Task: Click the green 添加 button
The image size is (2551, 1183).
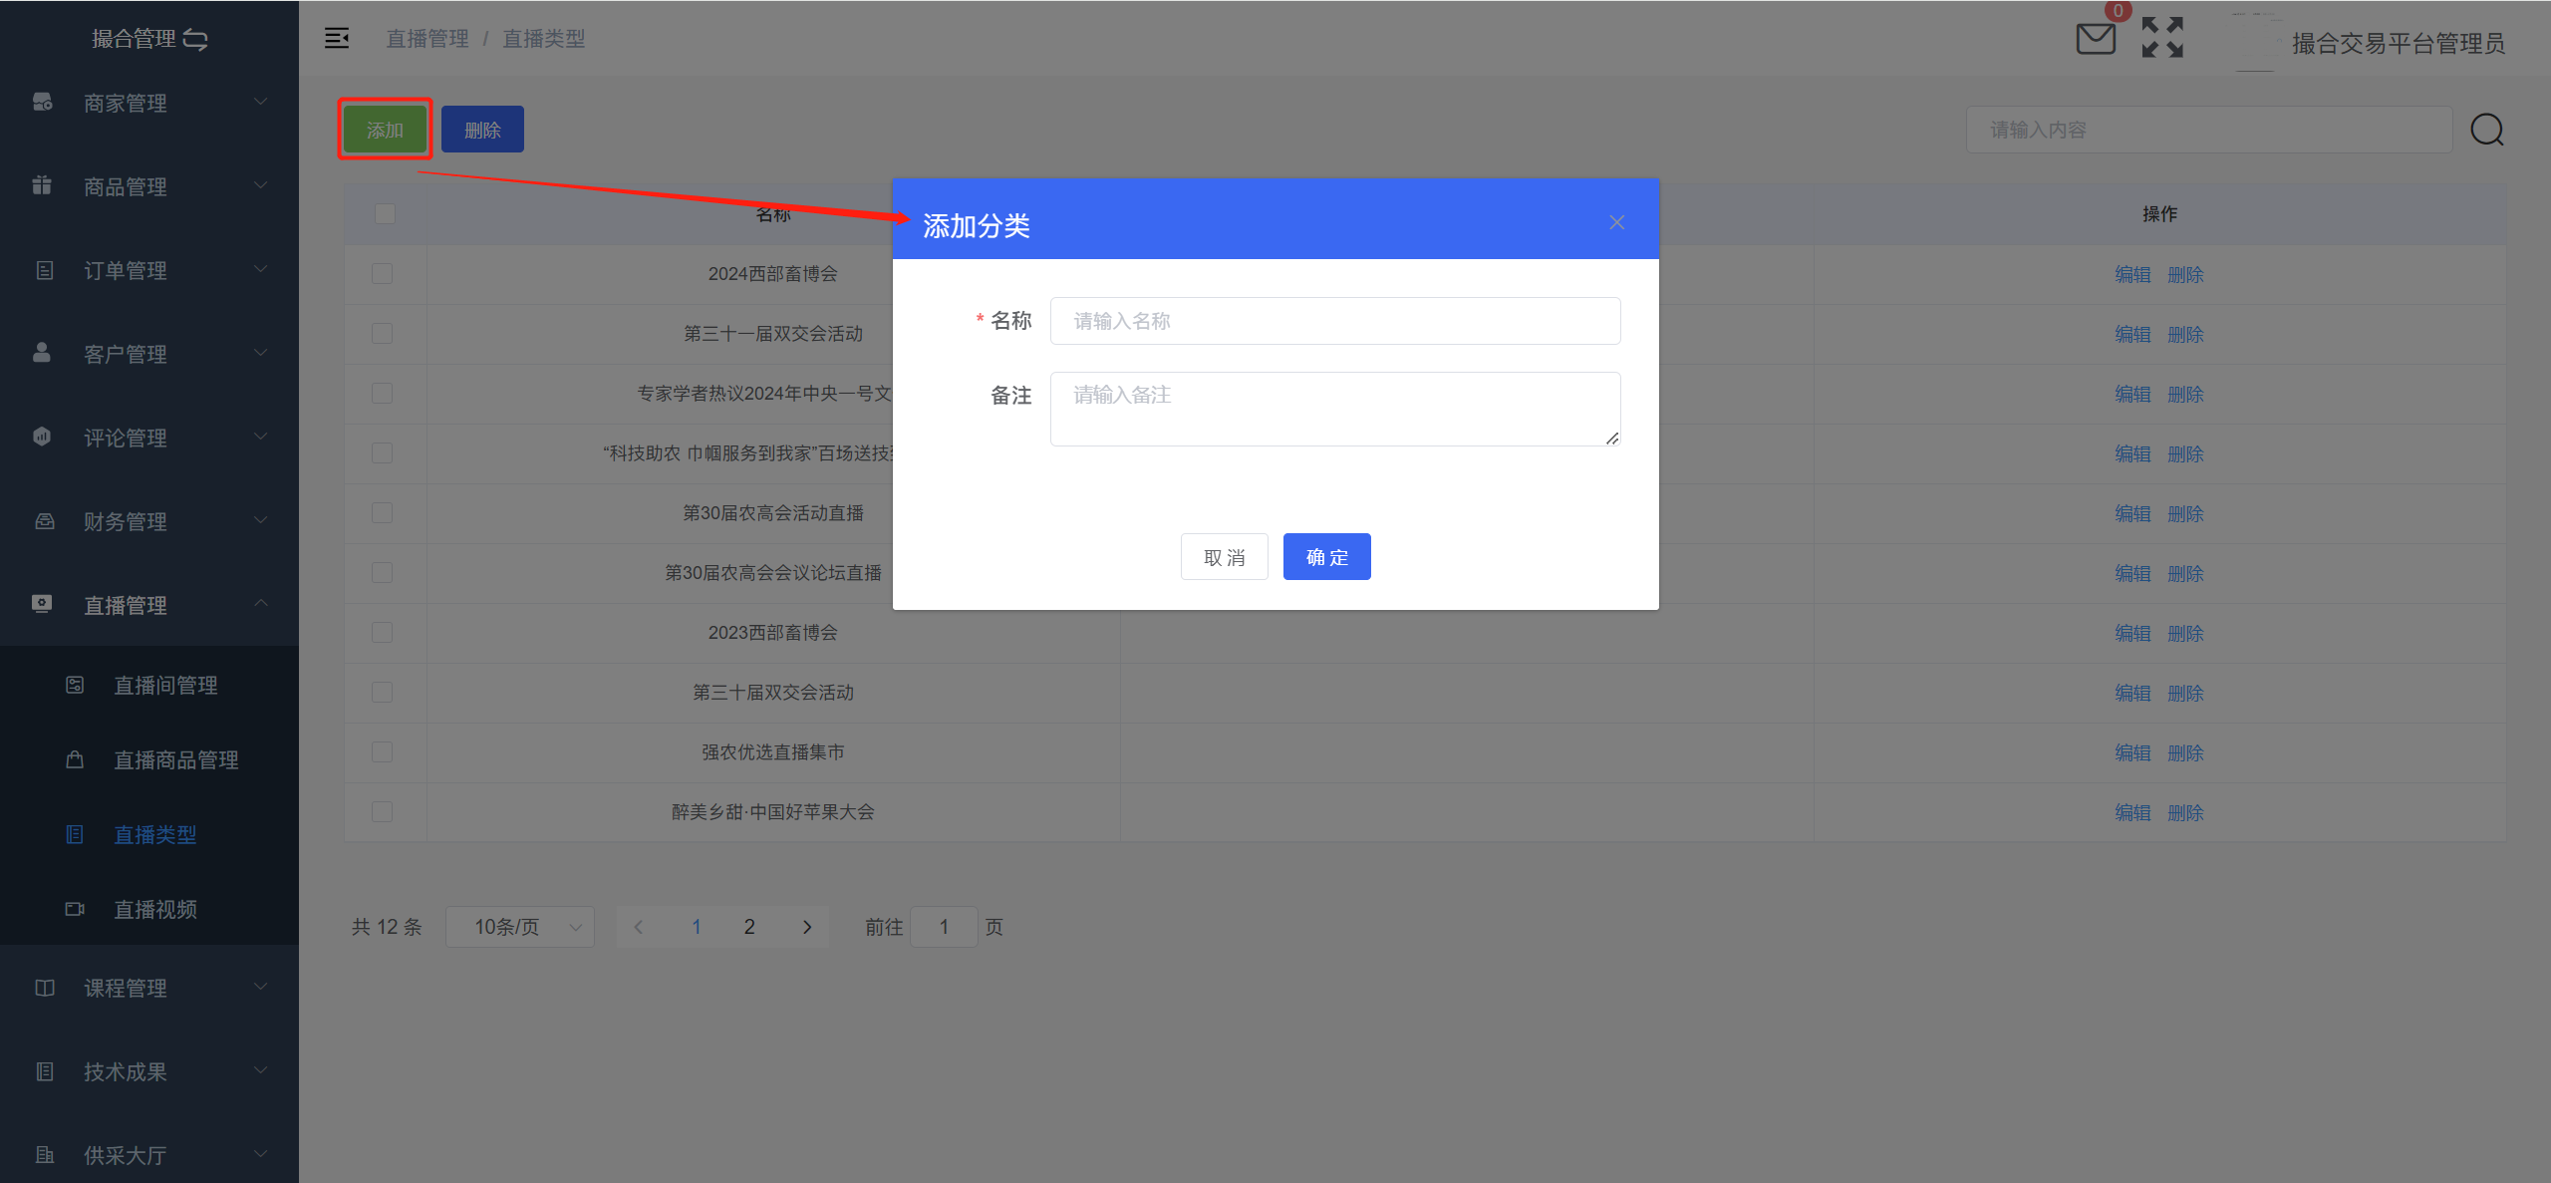Action: (385, 130)
